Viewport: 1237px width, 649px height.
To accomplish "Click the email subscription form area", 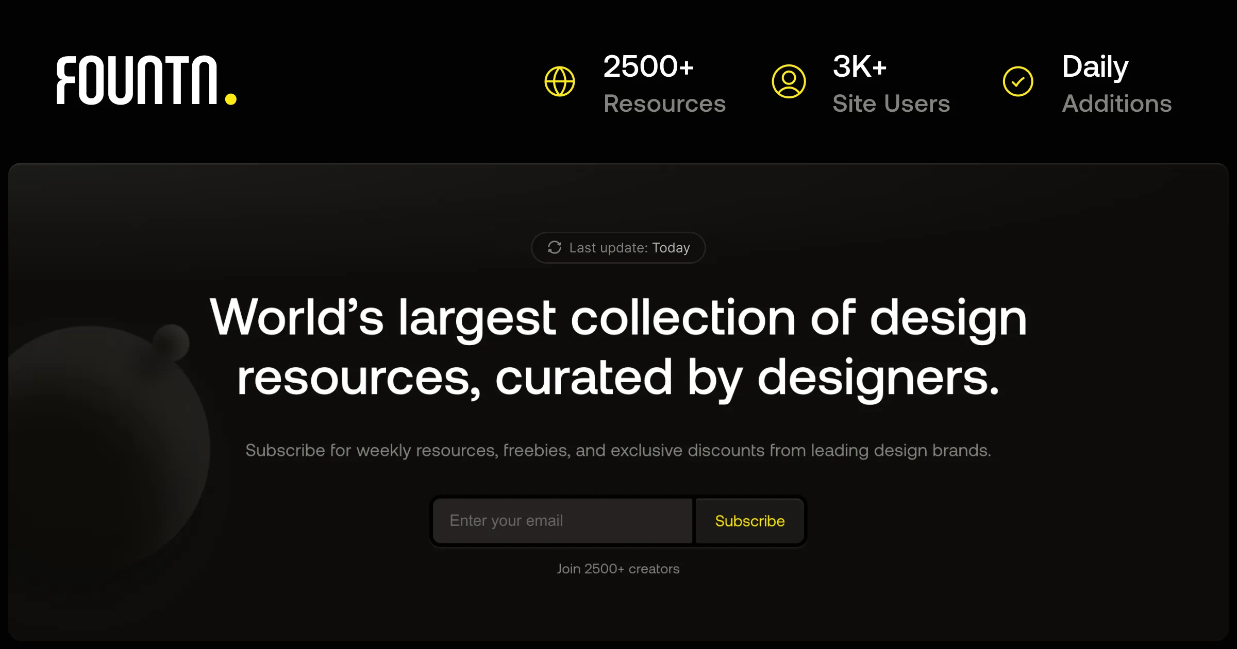I will tap(618, 520).
